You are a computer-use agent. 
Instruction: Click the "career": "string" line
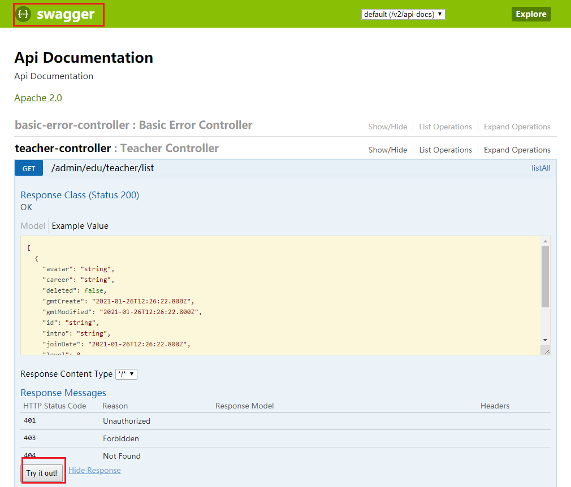point(78,280)
